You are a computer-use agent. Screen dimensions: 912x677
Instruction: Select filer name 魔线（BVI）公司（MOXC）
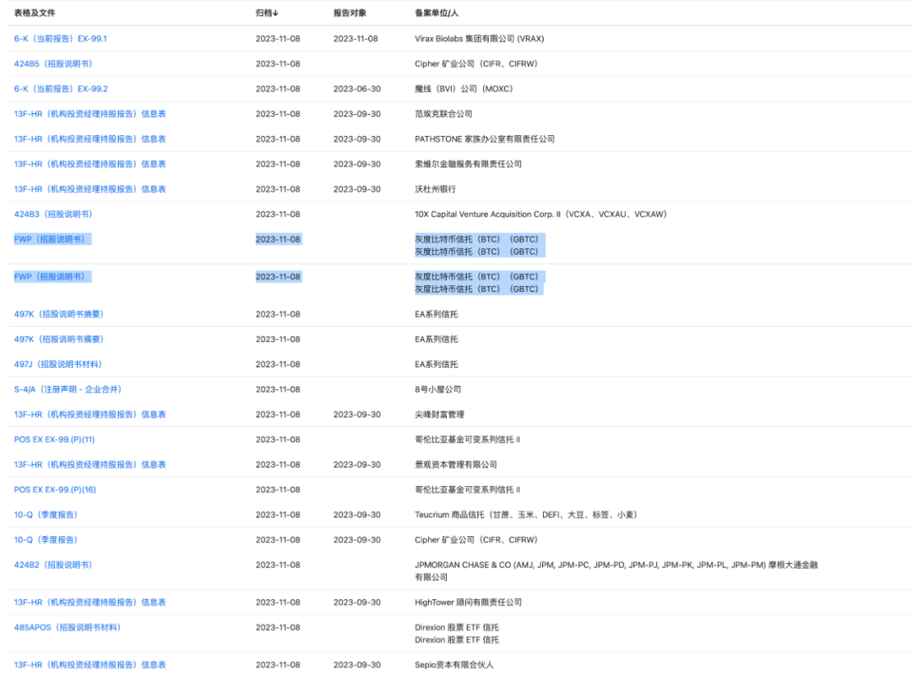tap(464, 89)
